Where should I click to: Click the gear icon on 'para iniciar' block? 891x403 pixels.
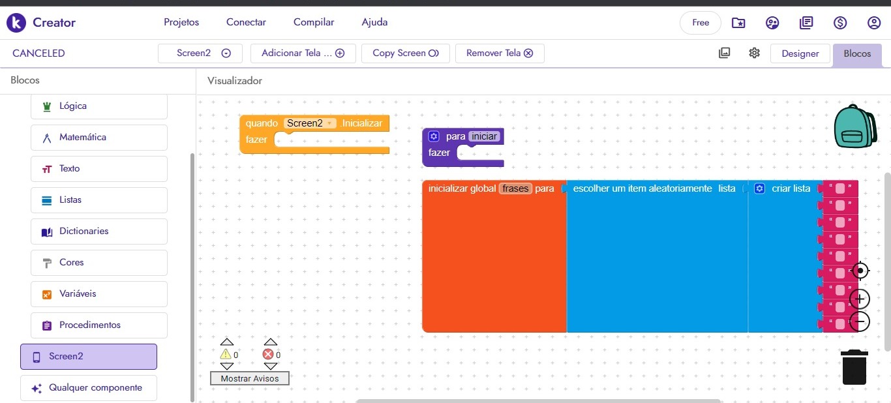434,137
